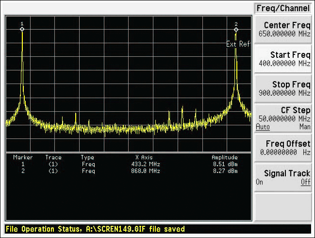Select the marker 2 row, 868.0 MHz
The image size is (315, 238).
[x=125, y=171]
